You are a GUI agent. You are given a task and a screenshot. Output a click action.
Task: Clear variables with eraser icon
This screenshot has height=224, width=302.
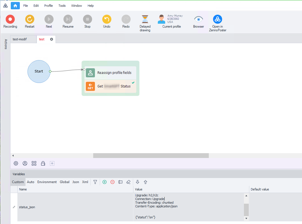[128, 182]
